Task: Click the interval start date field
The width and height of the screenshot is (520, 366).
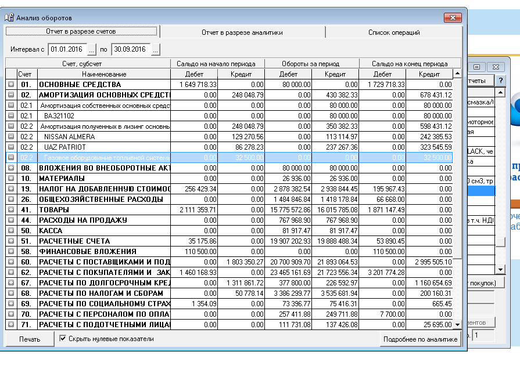Action: [x=66, y=50]
